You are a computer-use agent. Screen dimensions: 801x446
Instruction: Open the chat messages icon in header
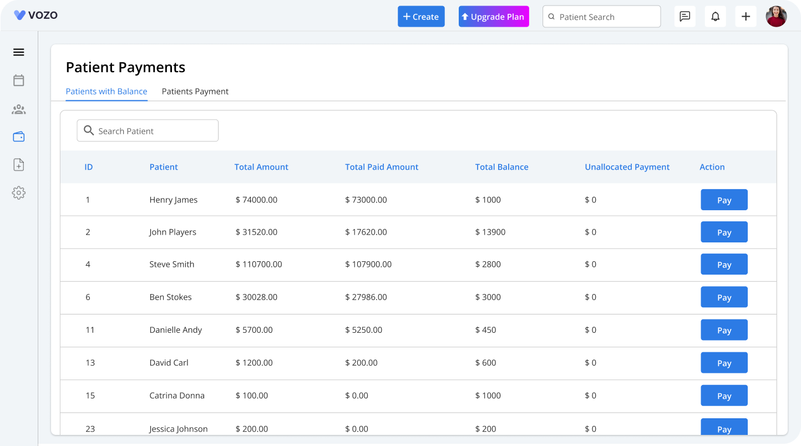click(x=685, y=17)
